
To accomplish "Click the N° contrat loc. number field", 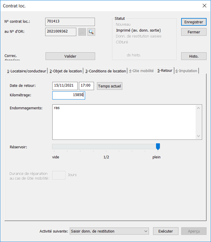I will (x=70, y=22).
